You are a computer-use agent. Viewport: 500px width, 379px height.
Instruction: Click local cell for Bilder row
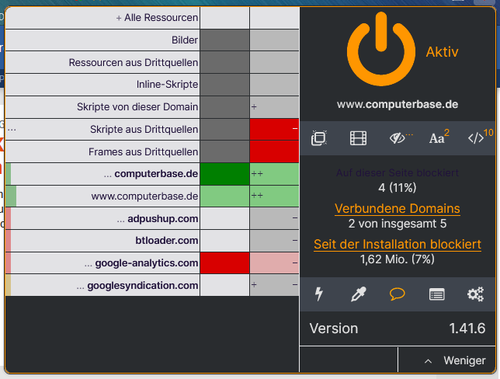pos(274,40)
